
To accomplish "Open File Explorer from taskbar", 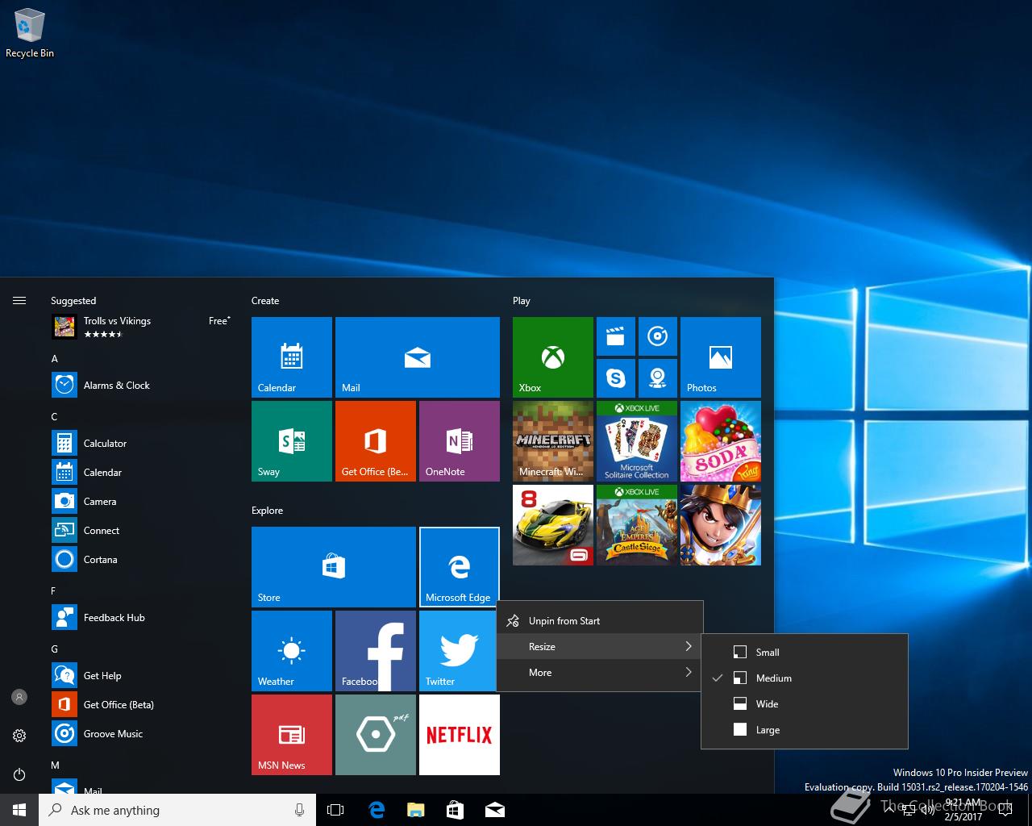I will coord(415,810).
